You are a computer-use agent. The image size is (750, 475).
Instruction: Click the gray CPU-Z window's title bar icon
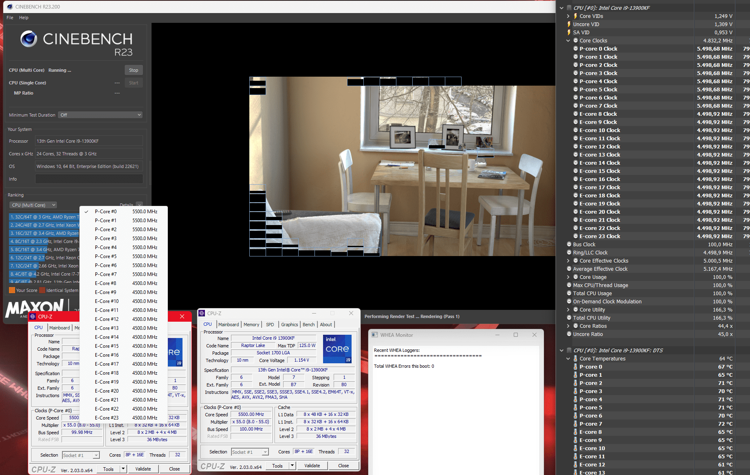[x=202, y=313]
